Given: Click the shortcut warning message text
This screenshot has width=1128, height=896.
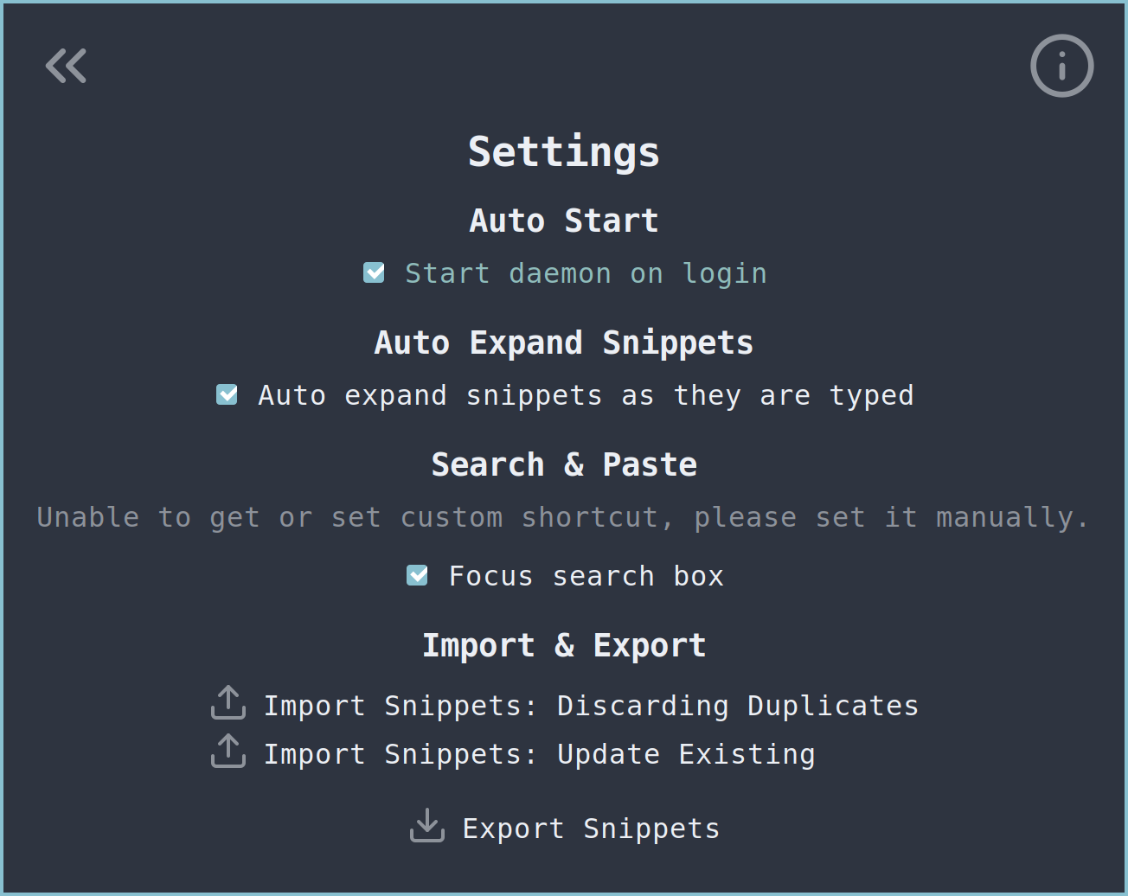Looking at the screenshot, I should [x=562, y=516].
